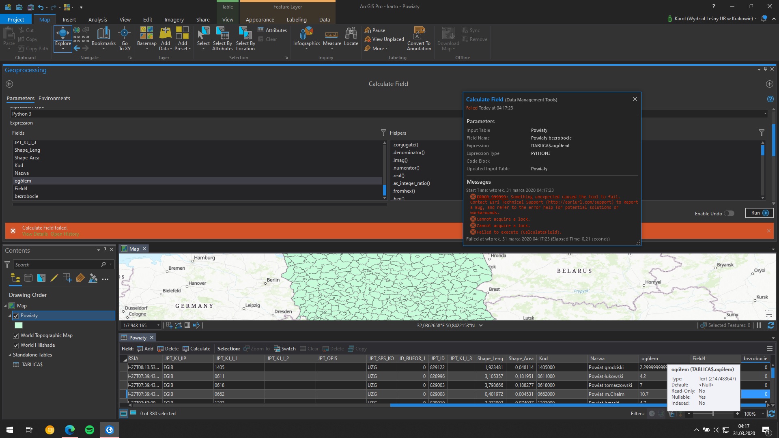Open the Basemap gallery
This screenshot has width=779, height=438.
coord(146,39)
